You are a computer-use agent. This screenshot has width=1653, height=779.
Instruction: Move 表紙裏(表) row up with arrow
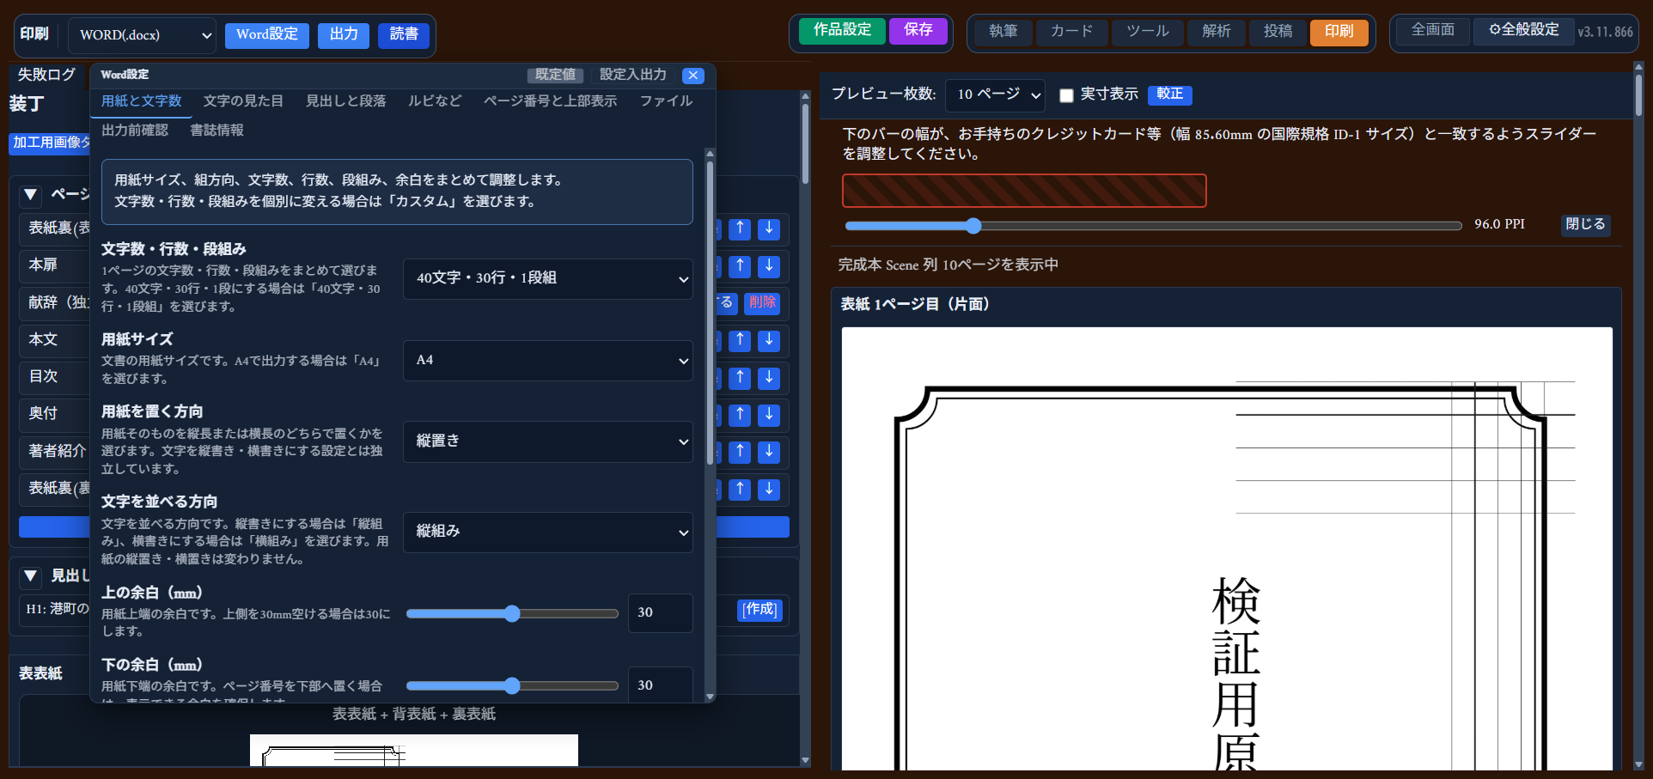coord(740,229)
